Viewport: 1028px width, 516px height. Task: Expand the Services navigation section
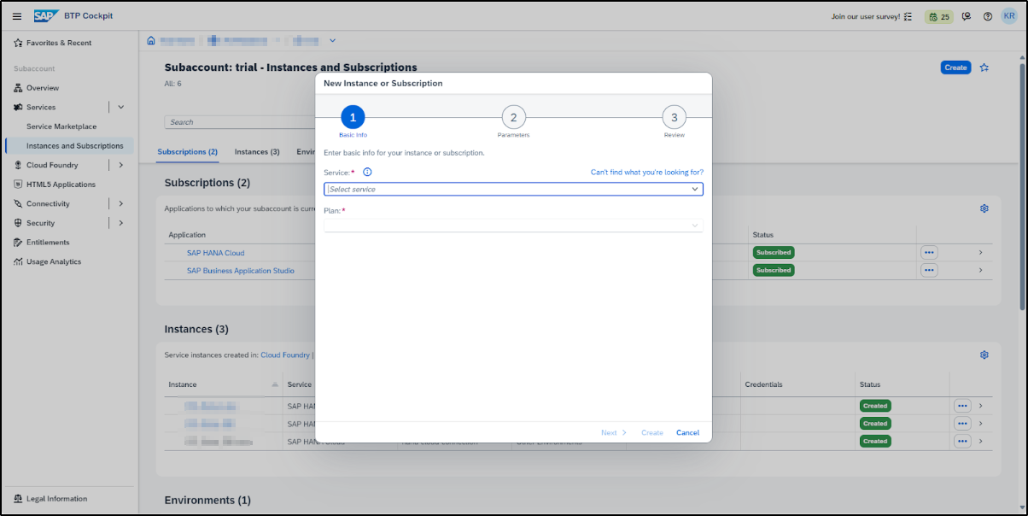coord(120,107)
